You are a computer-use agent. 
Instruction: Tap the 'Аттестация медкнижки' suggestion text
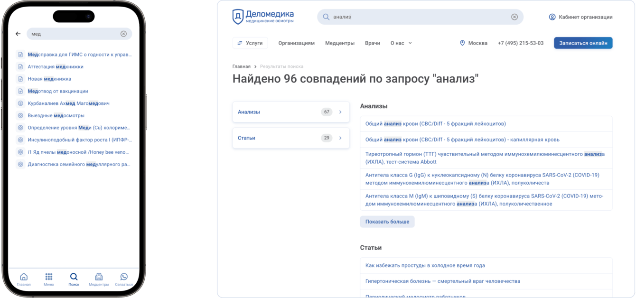click(56, 66)
